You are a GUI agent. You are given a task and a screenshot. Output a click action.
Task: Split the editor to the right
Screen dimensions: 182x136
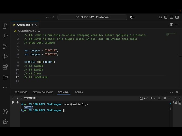click(171, 25)
